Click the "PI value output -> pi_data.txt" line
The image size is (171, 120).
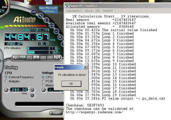[118, 98]
